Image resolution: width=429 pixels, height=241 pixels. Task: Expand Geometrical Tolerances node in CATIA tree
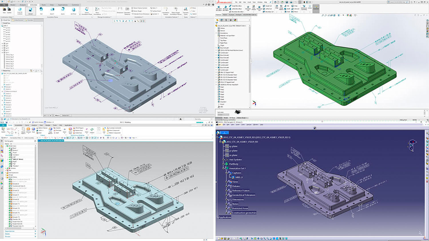(x=226, y=195)
